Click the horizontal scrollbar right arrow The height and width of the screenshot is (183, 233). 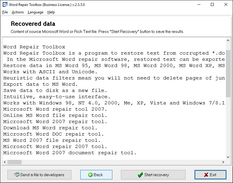click(223, 162)
